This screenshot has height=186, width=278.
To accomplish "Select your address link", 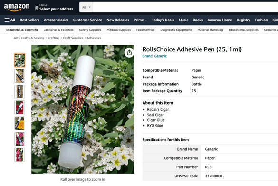I will [56, 9].
